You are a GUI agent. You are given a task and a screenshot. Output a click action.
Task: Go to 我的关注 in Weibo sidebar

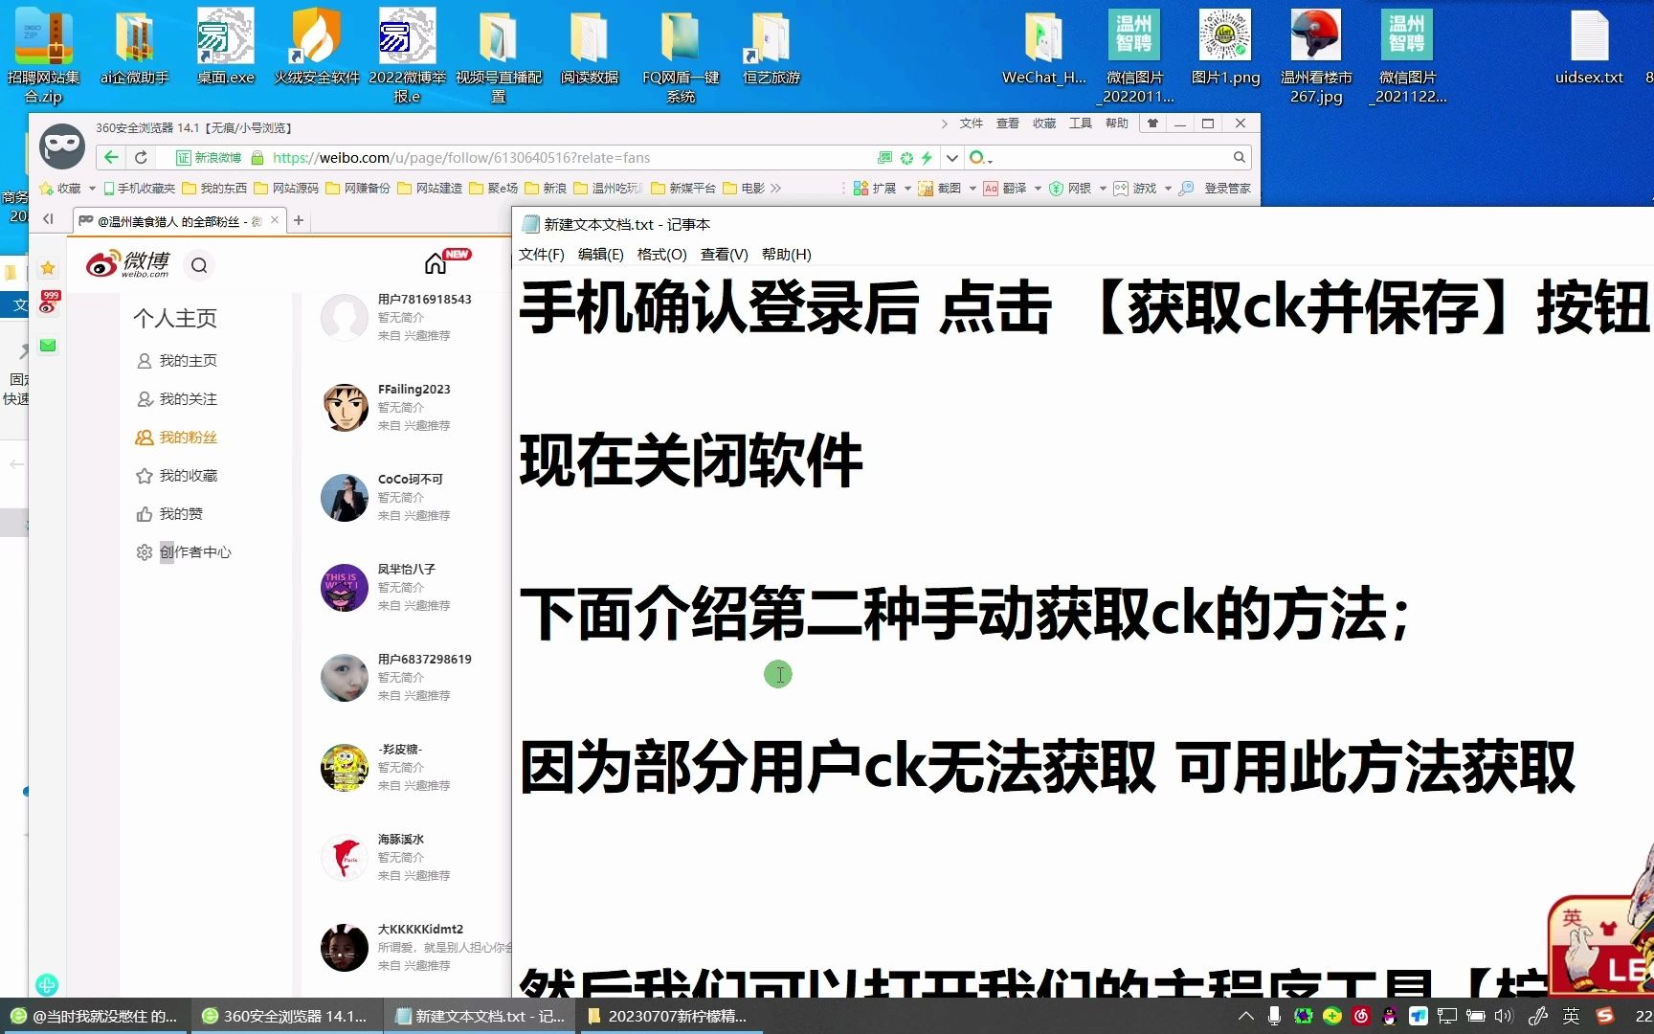tap(177, 398)
